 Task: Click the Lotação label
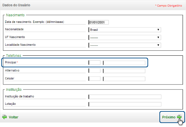click(10, 104)
